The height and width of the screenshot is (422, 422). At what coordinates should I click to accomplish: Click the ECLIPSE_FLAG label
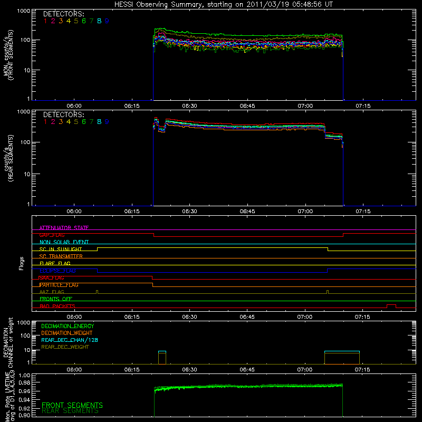pyautogui.click(x=57, y=271)
